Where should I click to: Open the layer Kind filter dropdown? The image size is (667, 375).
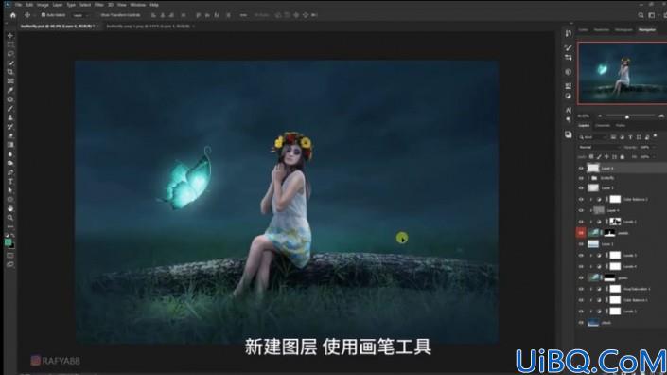point(593,137)
